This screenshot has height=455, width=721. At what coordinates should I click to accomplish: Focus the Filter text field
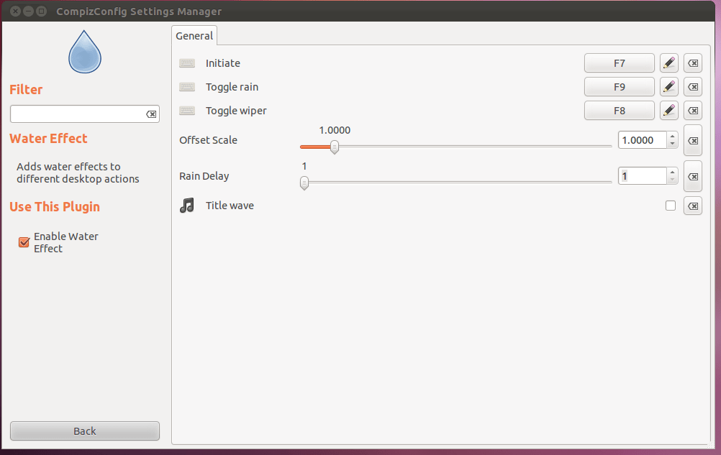coord(77,114)
